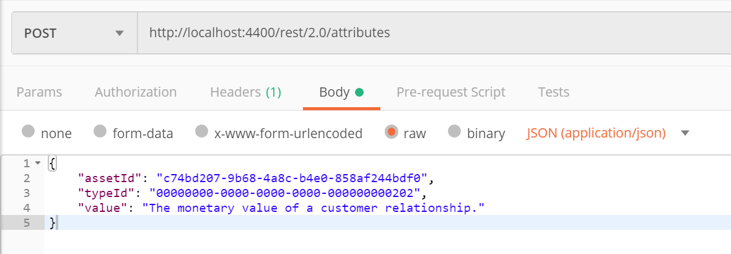731x254 pixels.
Task: Click line number 5 in editor gutter
Action: [27, 223]
